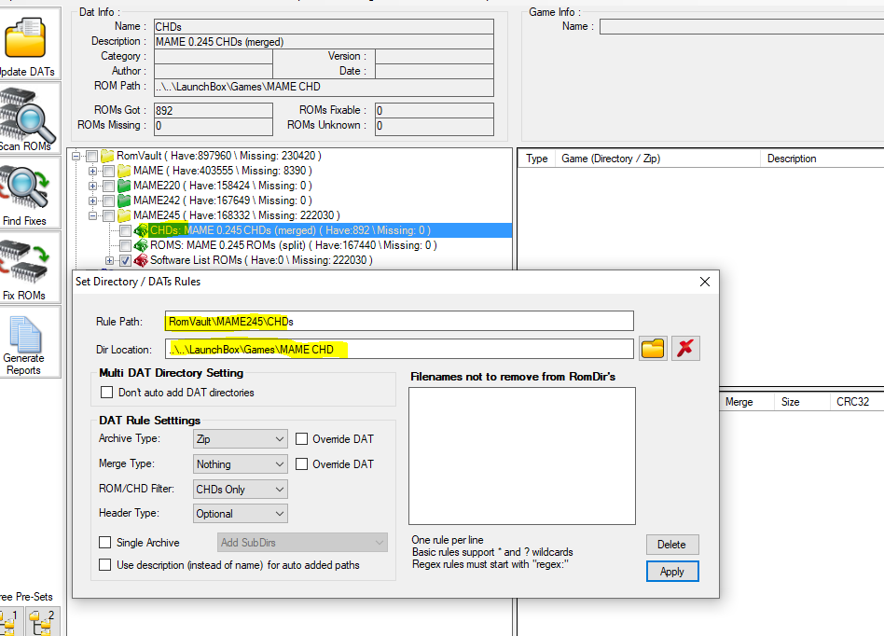Click the Game Info Name field

(x=741, y=26)
